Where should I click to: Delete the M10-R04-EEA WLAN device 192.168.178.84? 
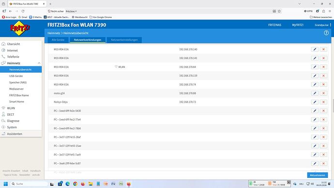coord(323,67)
